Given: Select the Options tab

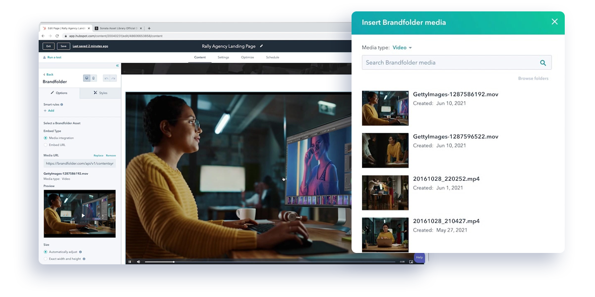Looking at the screenshot, I should (x=59, y=93).
